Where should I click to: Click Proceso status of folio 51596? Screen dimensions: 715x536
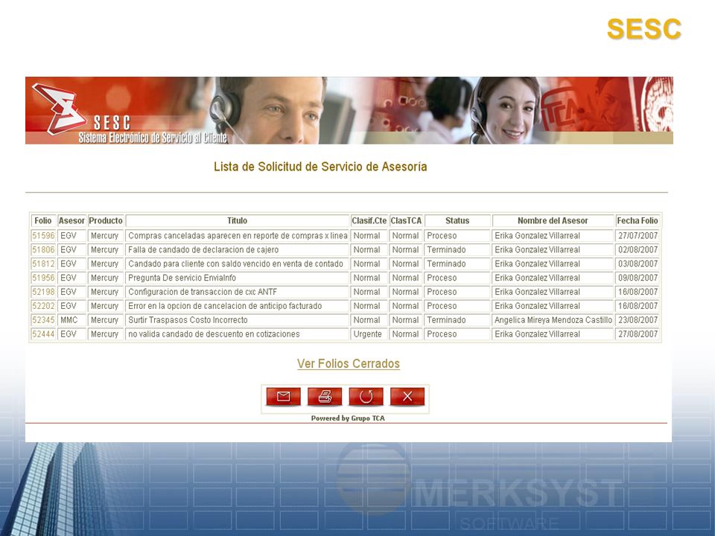[x=442, y=236]
